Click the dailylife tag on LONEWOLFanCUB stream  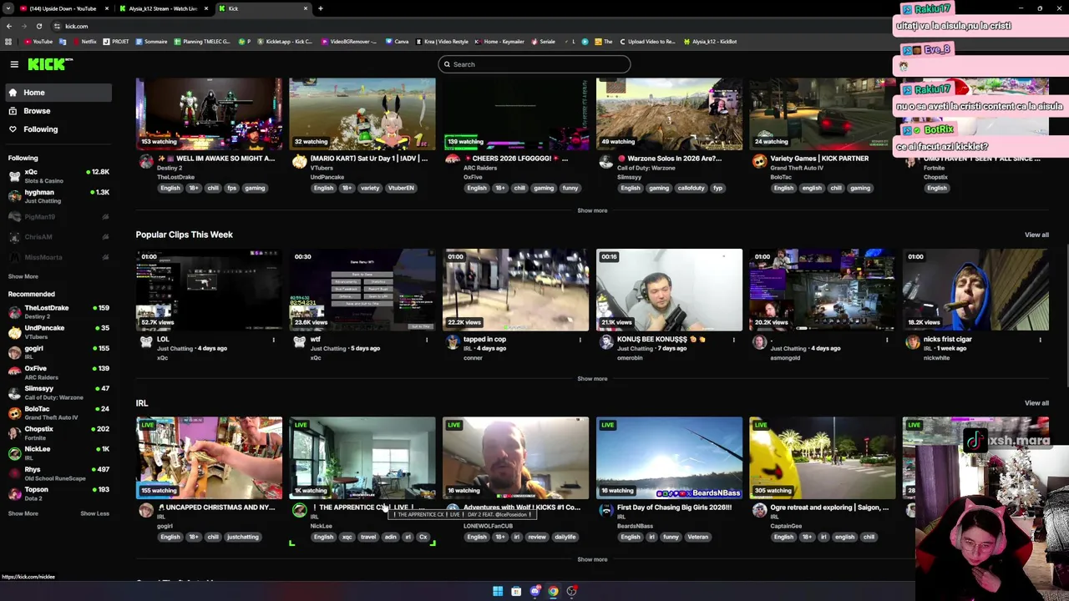pyautogui.click(x=565, y=537)
